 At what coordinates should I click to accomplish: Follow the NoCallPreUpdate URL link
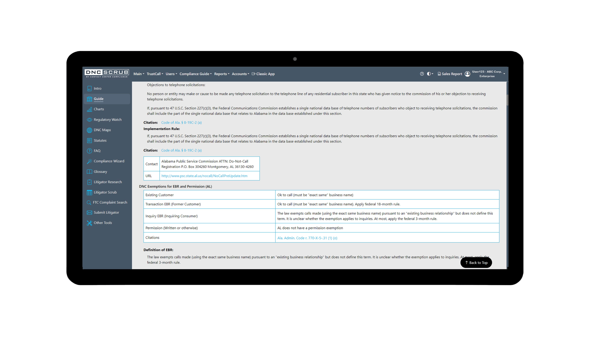pos(204,176)
